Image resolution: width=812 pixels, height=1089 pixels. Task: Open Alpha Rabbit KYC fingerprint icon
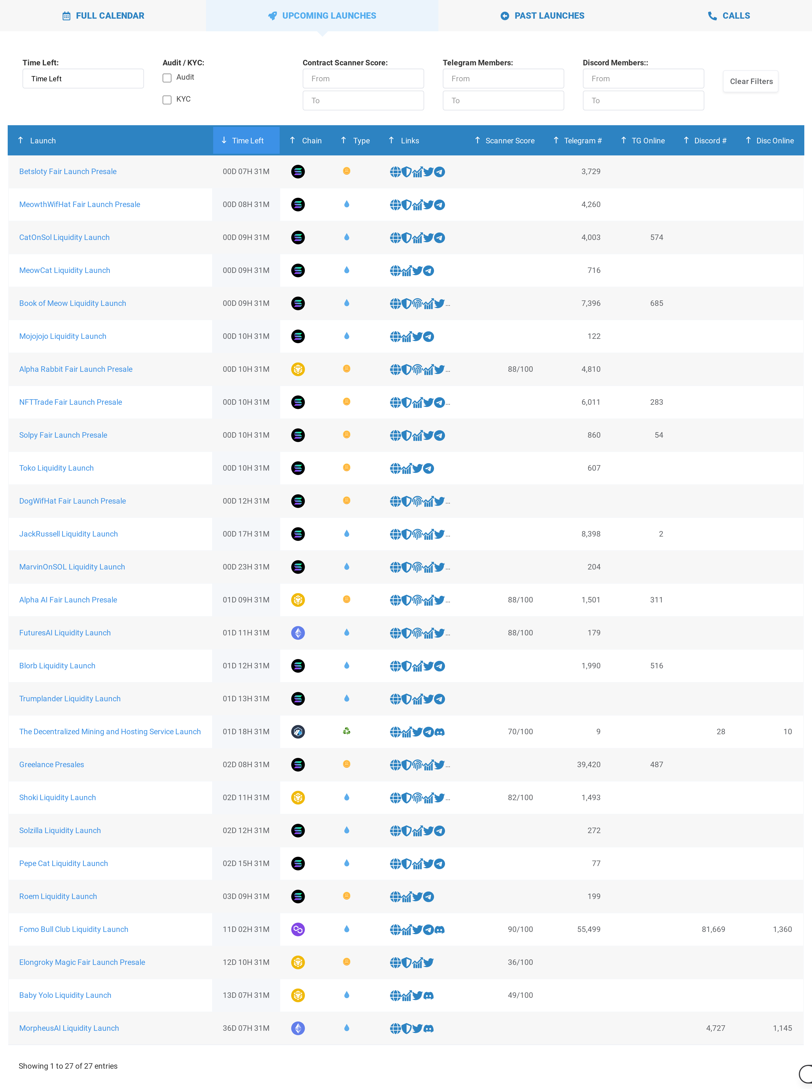[418, 369]
